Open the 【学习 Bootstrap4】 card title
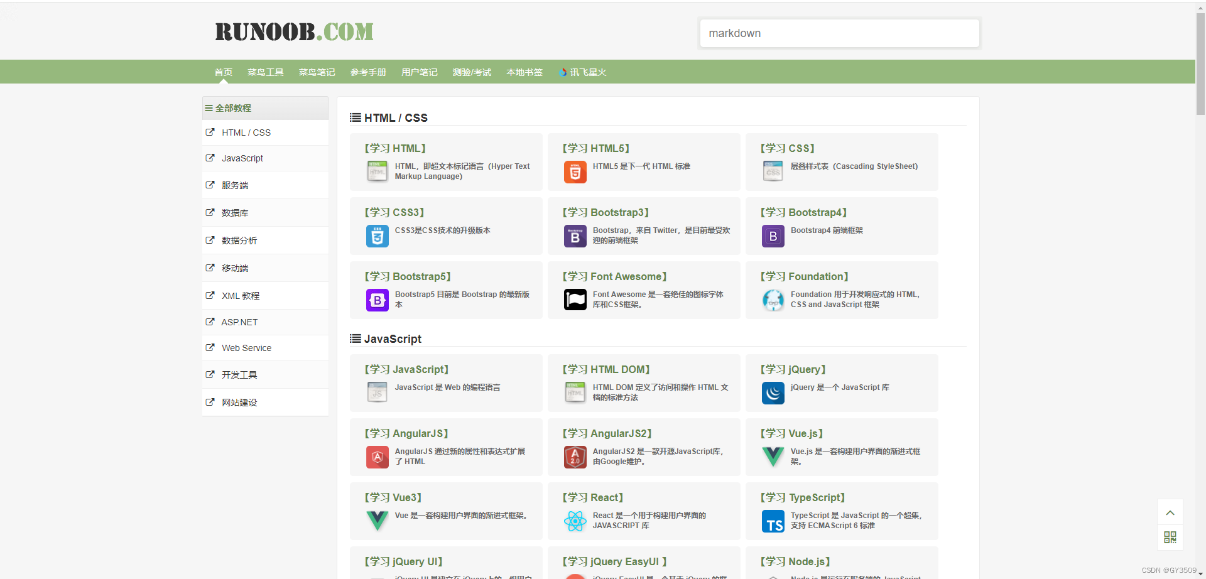1206x579 pixels. pos(804,212)
